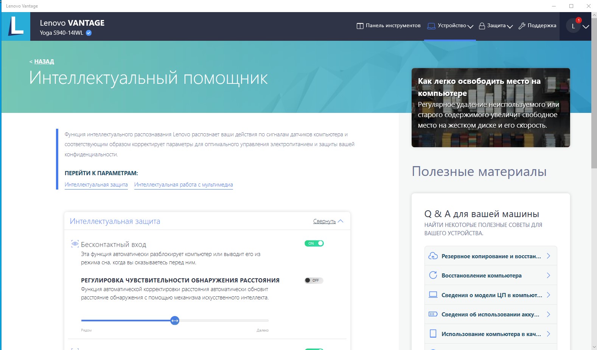The image size is (597, 350).
Task: Enable the distance sensitivity adjustment toggle
Action: [x=314, y=280]
